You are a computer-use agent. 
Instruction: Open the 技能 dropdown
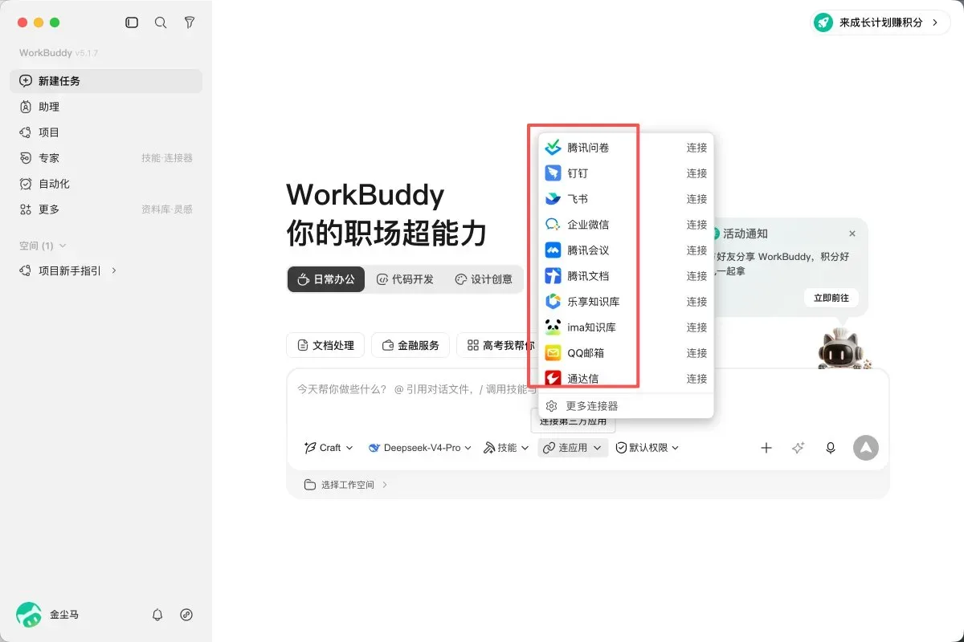point(506,448)
